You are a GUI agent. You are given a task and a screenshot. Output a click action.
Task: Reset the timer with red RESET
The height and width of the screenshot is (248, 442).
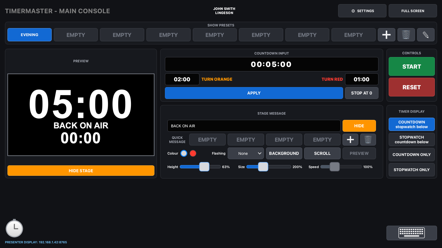[x=412, y=87]
